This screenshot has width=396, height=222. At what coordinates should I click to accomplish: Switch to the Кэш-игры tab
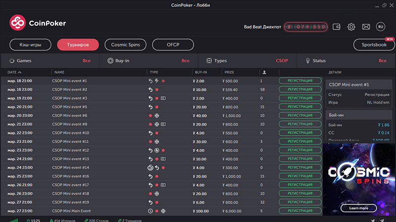(31, 44)
